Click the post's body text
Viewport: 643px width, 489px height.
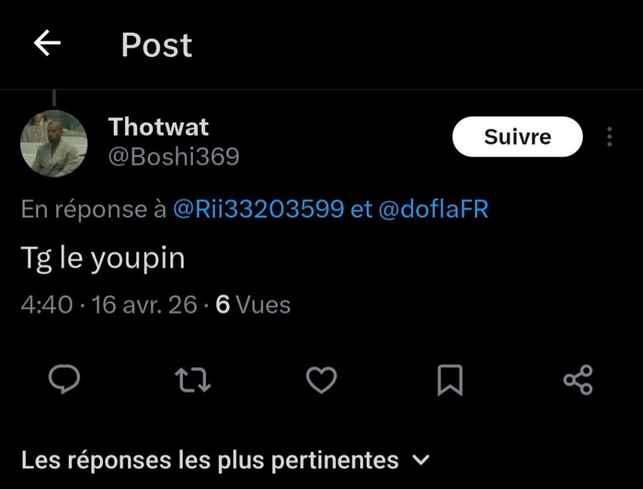click(103, 259)
